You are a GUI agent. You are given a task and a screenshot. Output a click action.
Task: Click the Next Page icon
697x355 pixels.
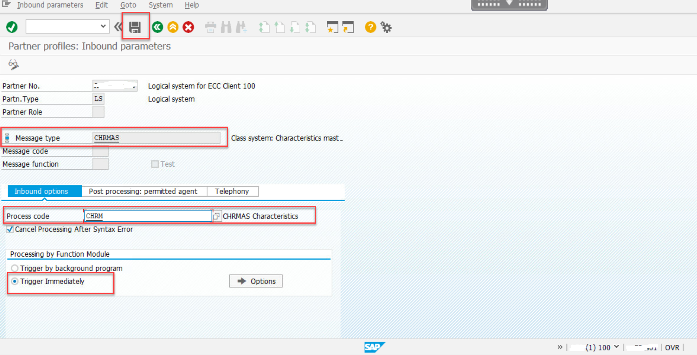295,27
